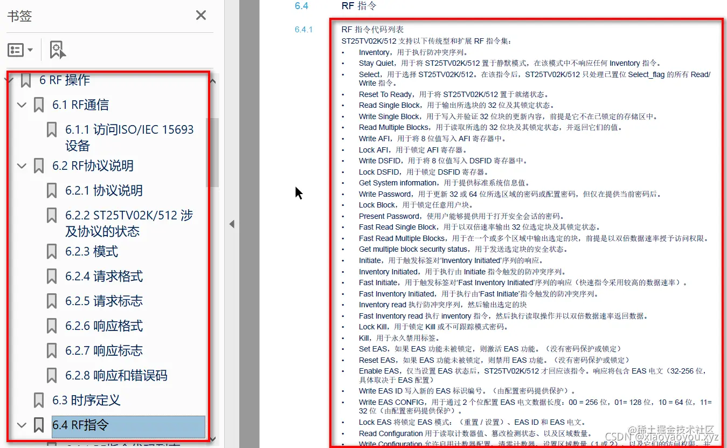The height and width of the screenshot is (448, 727).
Task: Collapse the 6.4 RF指令 bookmark
Action: [22, 425]
